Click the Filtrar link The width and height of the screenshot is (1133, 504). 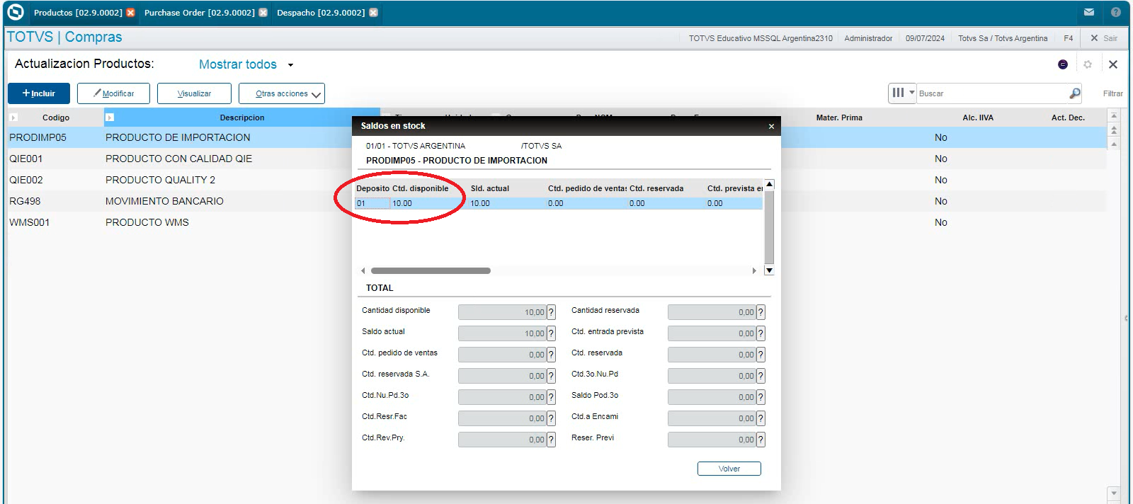[1112, 93]
